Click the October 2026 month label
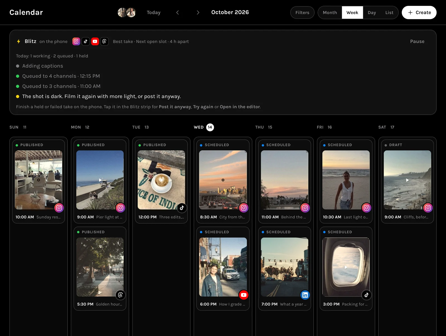This screenshot has width=446, height=336. point(230,12)
